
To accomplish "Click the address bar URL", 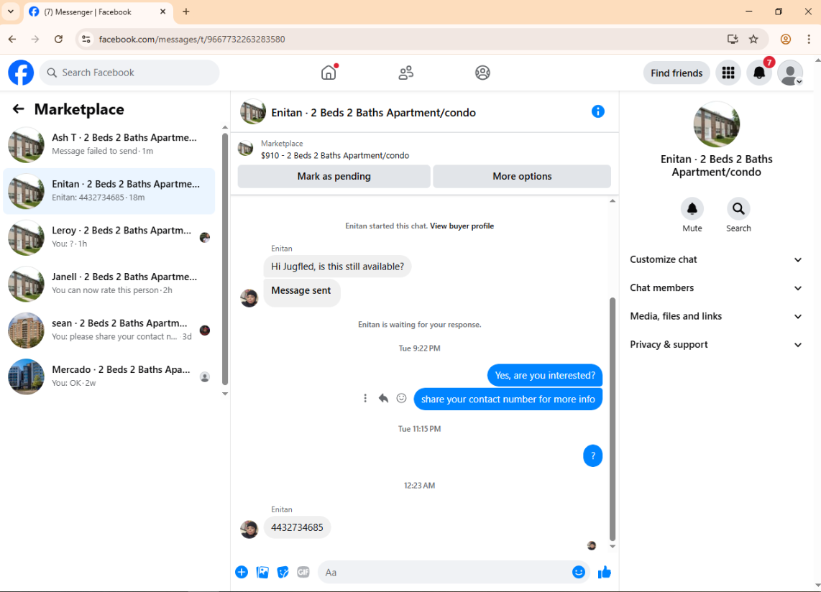I will coord(192,40).
